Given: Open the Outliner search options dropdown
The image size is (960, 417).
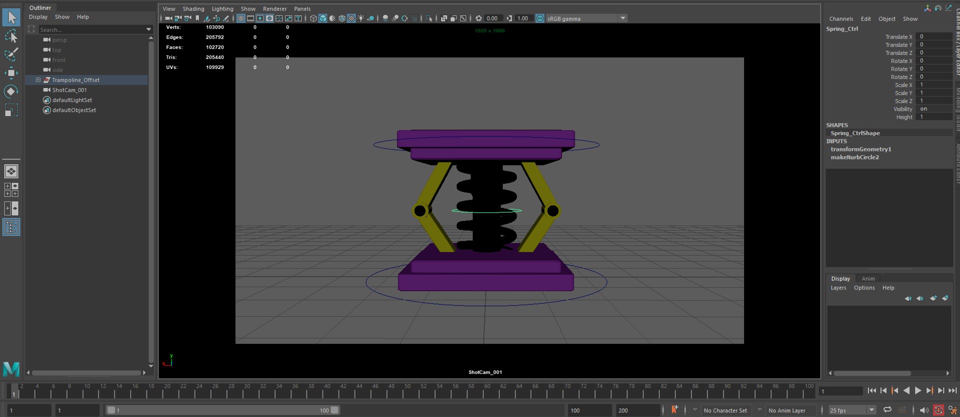Looking at the screenshot, I should 148,29.
